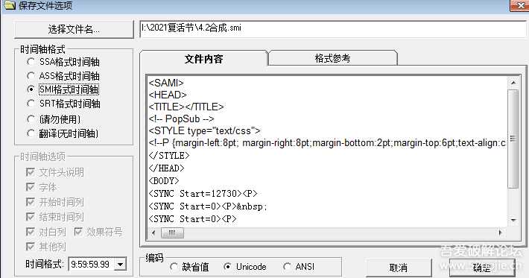Screen dimensions: 529x278
Task: Select the (请勿使用) radio option
Action: tap(54, 119)
